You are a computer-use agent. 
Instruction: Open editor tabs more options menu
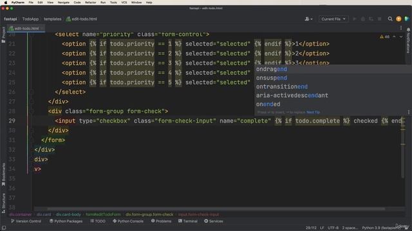coord(401,28)
